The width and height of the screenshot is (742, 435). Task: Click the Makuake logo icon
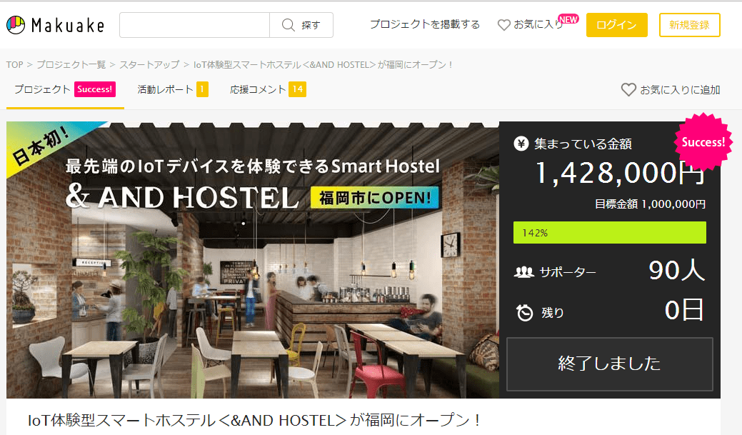pyautogui.click(x=16, y=25)
